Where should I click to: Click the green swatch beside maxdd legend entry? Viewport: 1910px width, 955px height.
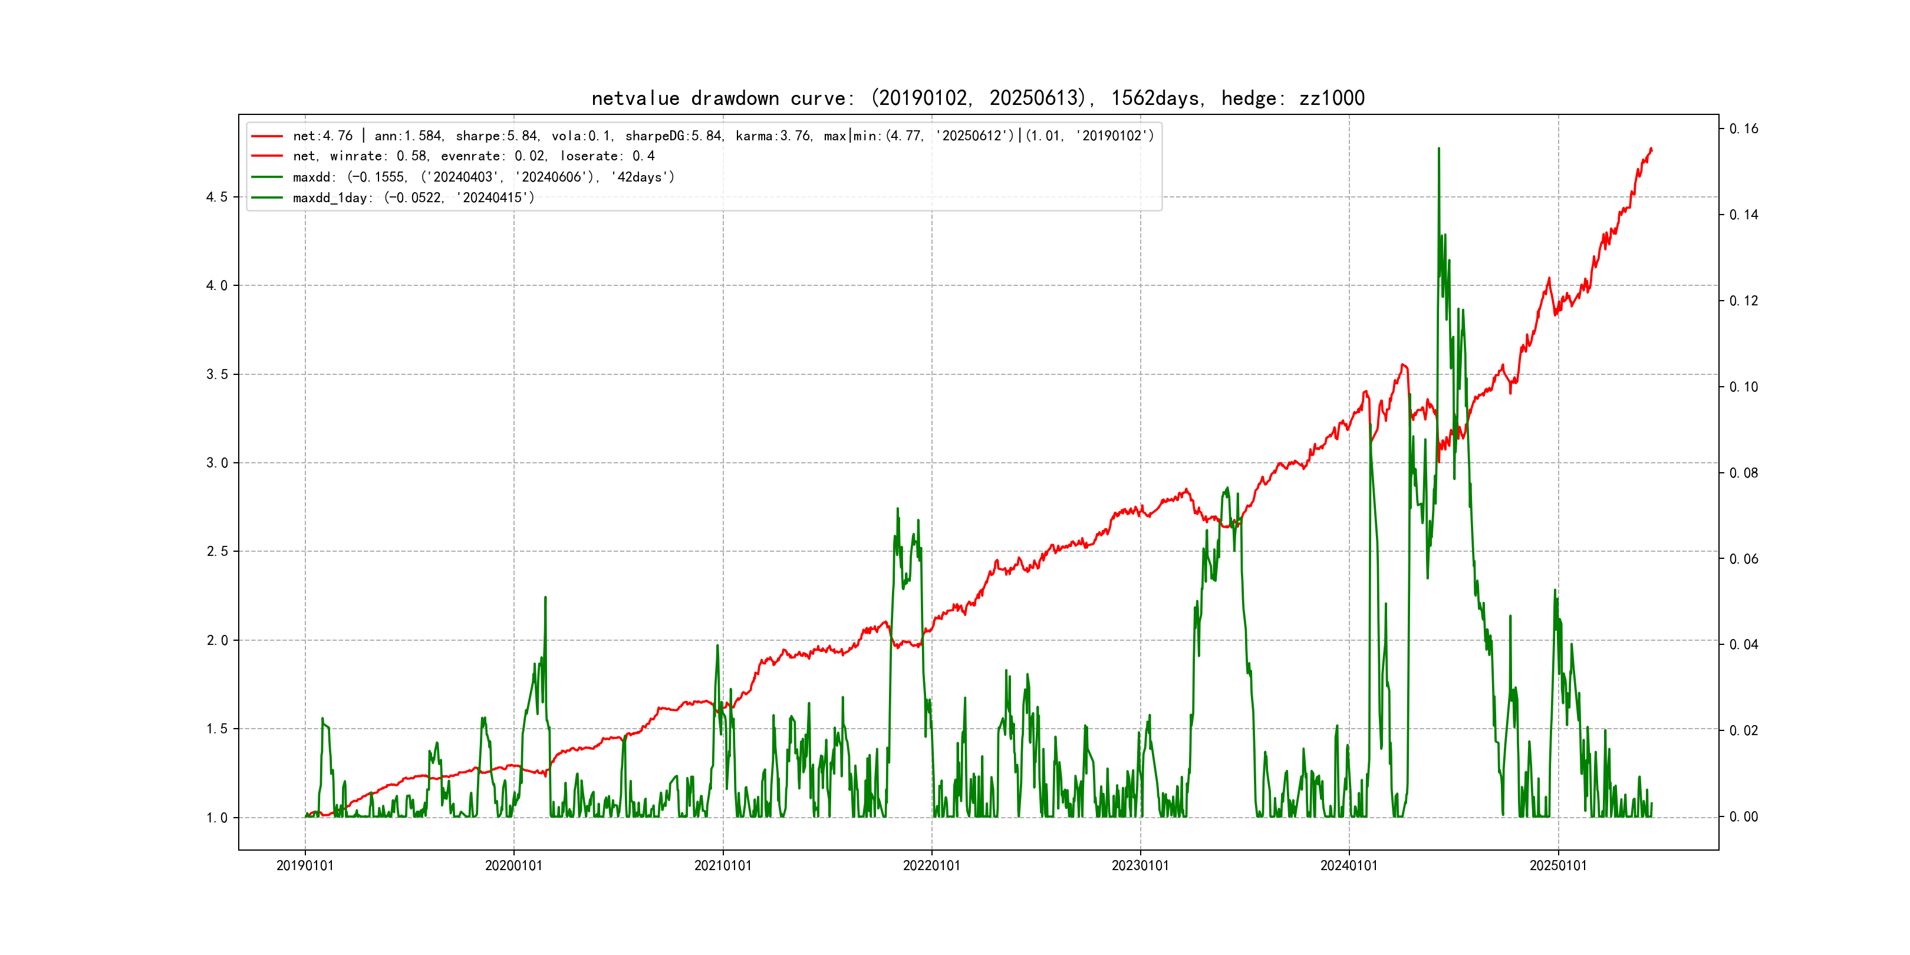[267, 177]
